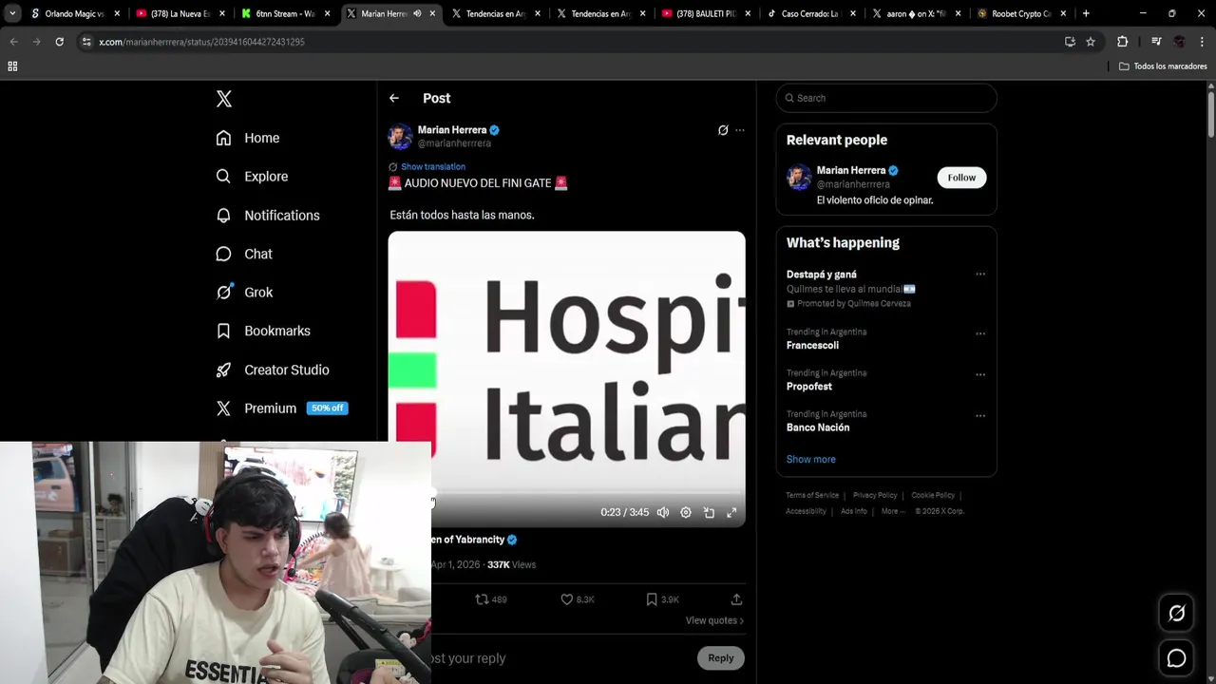Click Show more in What's happening
The image size is (1216, 684).
click(810, 459)
